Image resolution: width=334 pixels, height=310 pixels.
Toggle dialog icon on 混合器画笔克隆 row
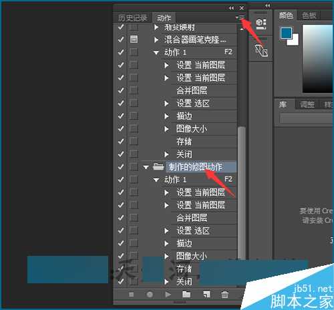(134, 39)
